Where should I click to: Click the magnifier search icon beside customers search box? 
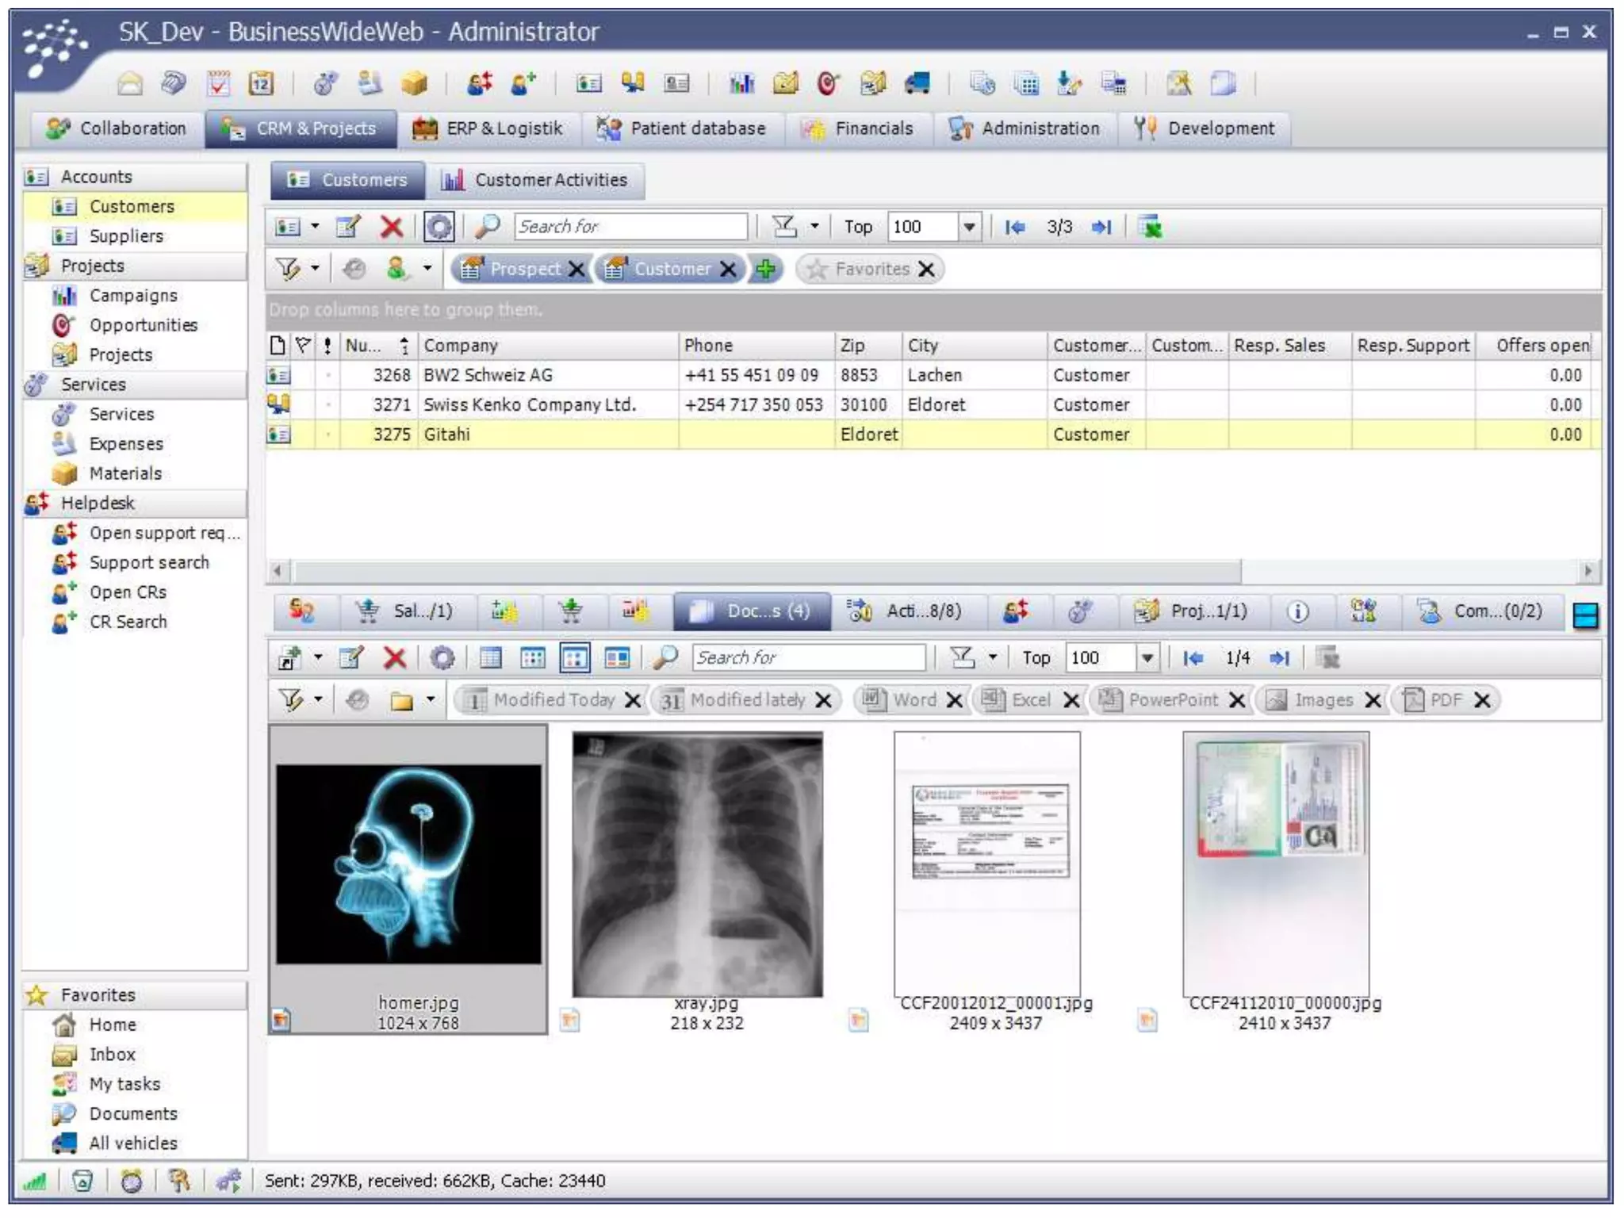click(487, 227)
